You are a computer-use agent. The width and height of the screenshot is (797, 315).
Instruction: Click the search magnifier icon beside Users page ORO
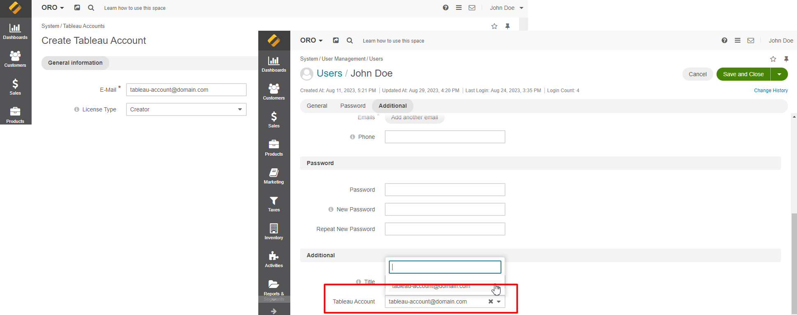349,41
